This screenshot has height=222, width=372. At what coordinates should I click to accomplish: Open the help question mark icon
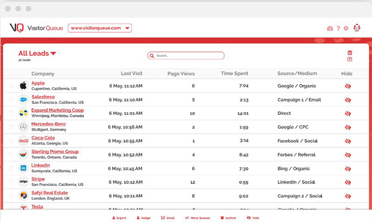(339, 29)
